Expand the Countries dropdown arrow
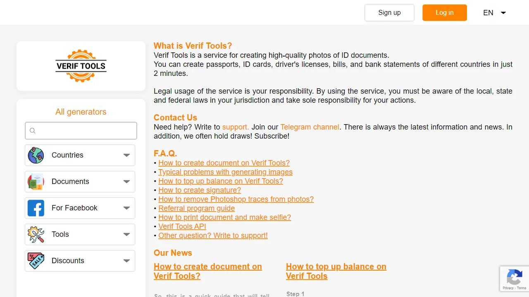The width and height of the screenshot is (529, 297). (126, 155)
